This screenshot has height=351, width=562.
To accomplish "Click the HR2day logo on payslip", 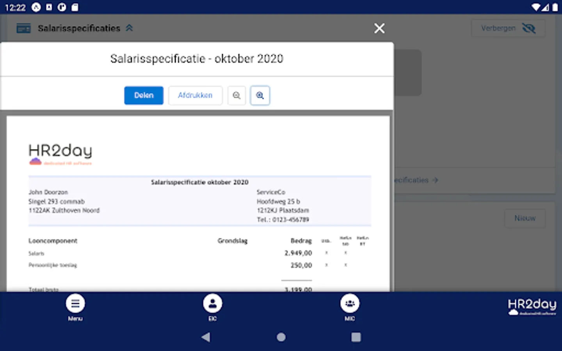I will (x=60, y=154).
